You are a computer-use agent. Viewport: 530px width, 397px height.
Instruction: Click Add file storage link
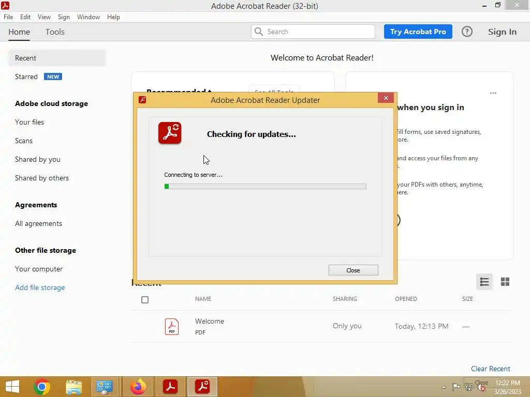(x=40, y=287)
